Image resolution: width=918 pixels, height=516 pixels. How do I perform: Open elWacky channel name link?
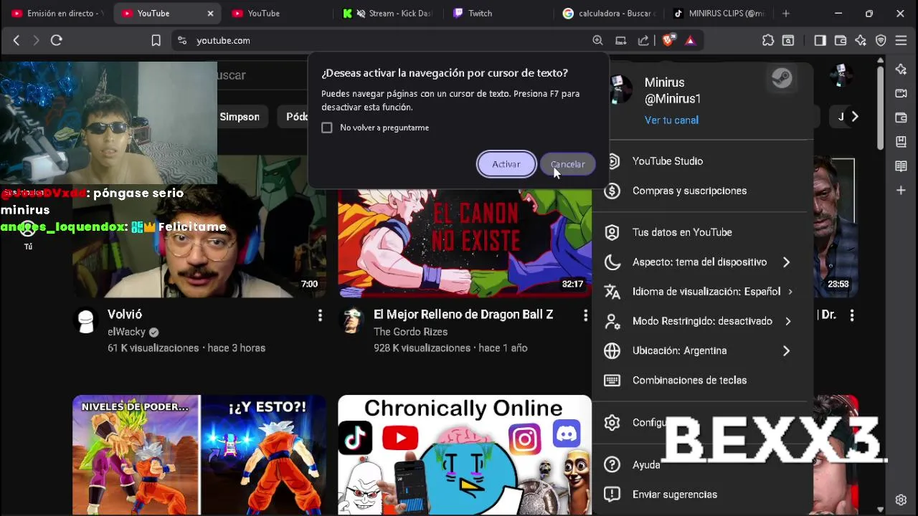coord(126,332)
